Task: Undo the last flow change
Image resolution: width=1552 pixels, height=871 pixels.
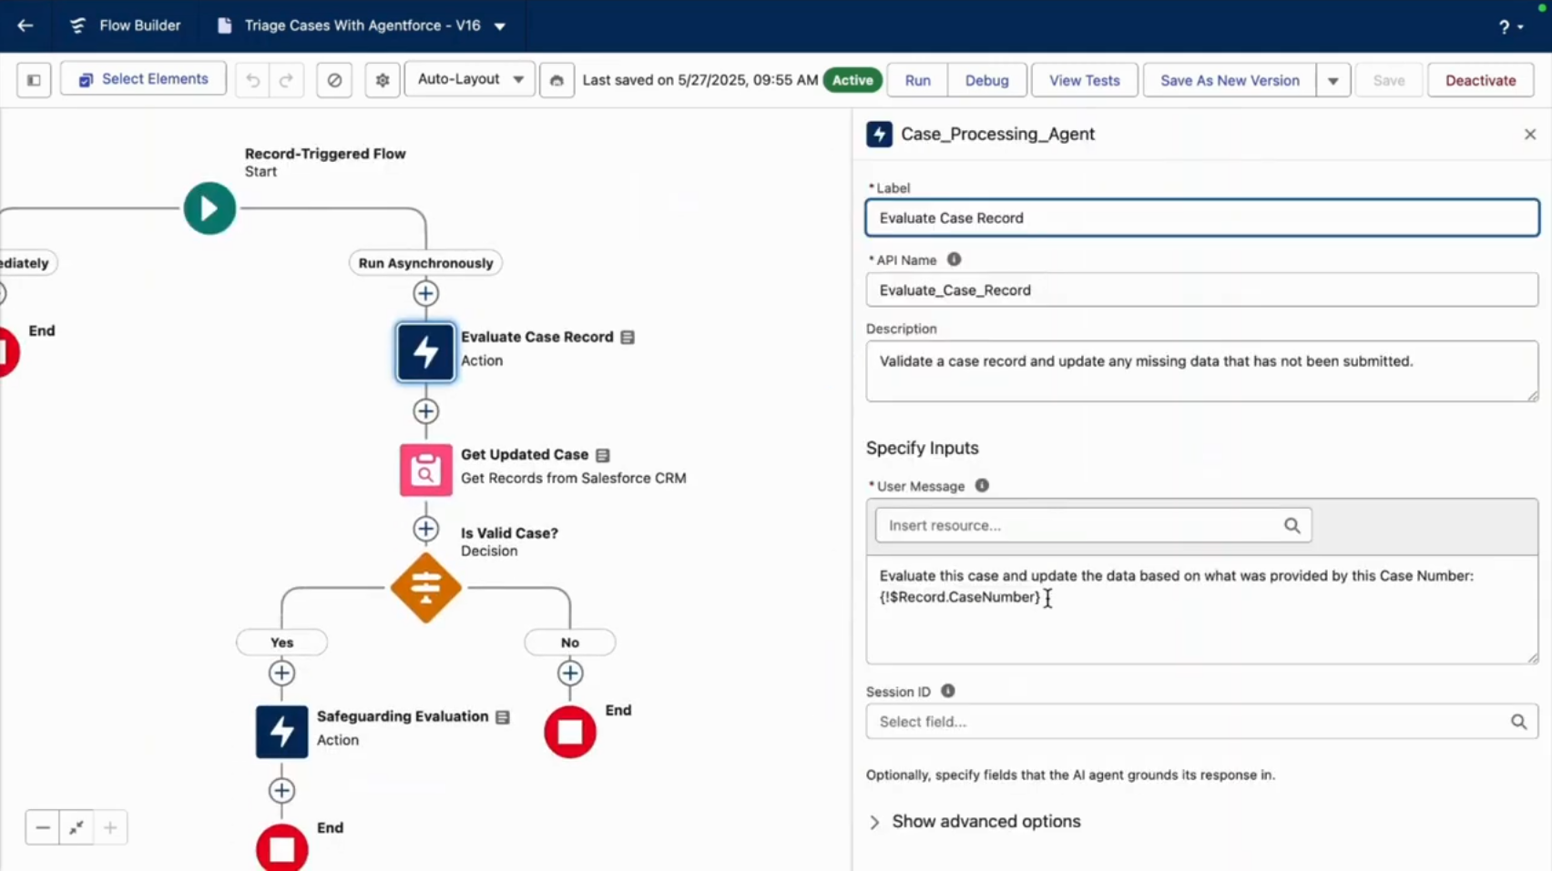Action: pos(252,79)
